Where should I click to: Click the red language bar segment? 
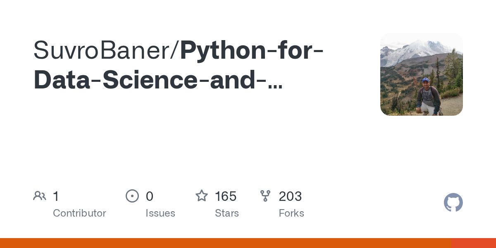(473, 243)
